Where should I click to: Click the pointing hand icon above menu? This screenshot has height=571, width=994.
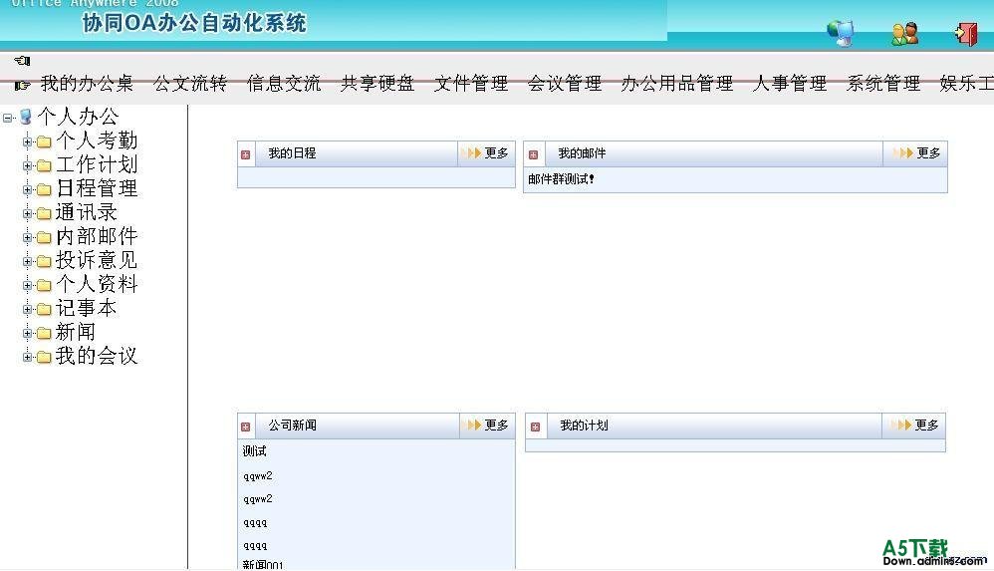pyautogui.click(x=22, y=60)
